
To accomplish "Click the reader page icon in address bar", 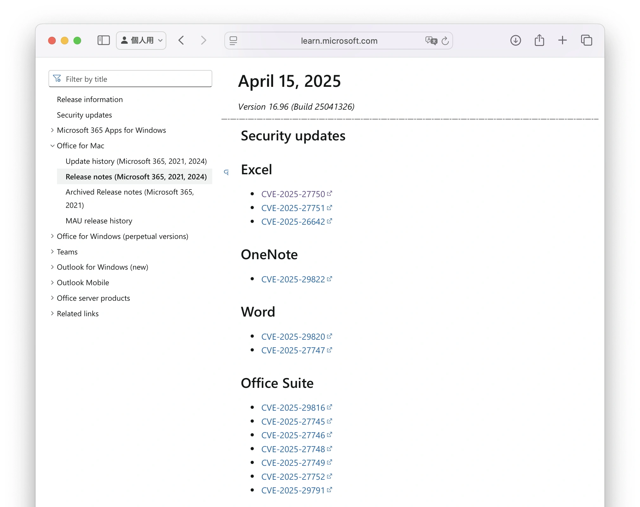I will (x=234, y=41).
